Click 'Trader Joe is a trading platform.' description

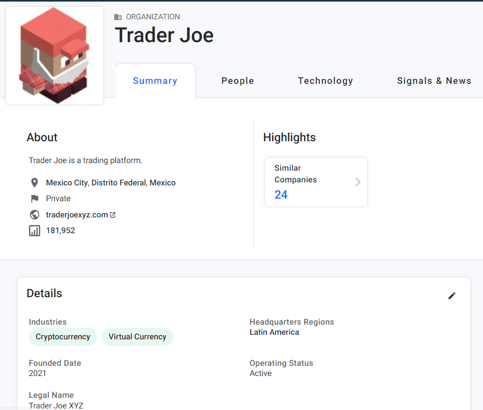coord(85,161)
